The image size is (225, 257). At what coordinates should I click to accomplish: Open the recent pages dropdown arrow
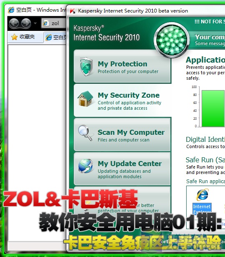35,23
